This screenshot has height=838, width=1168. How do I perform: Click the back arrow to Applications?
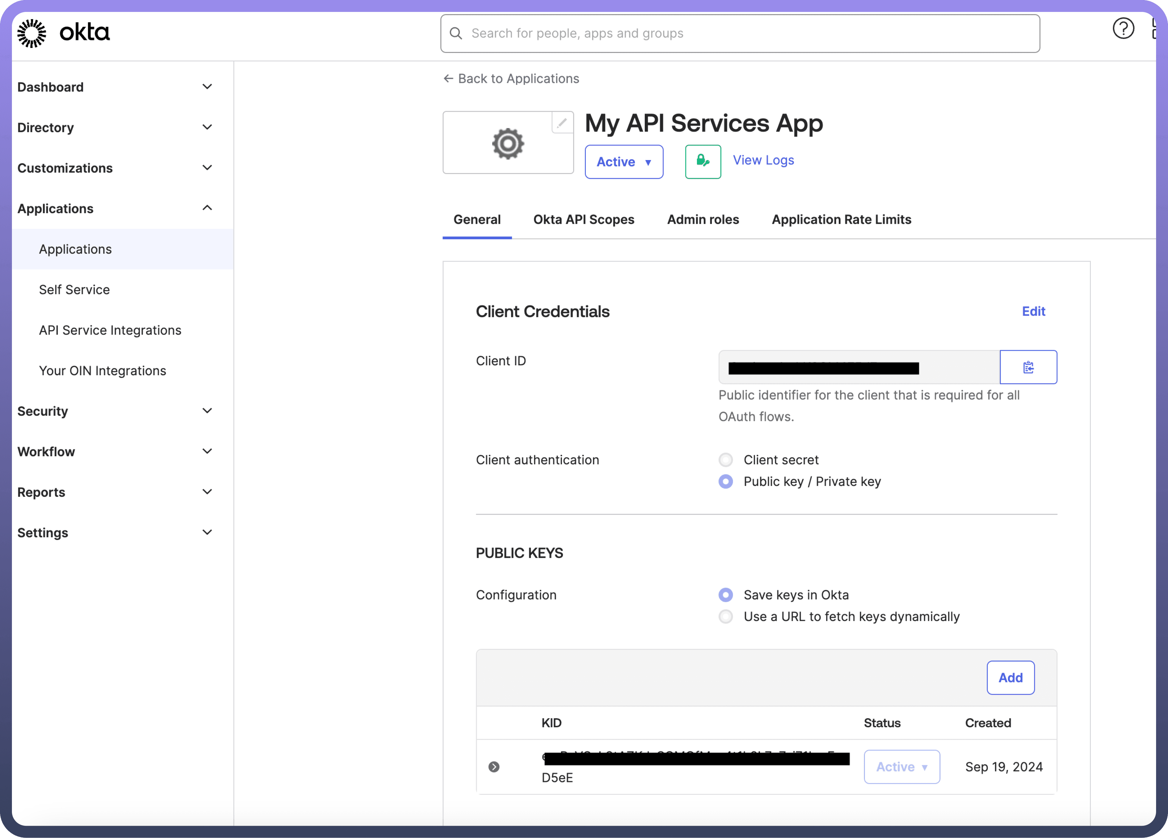(x=448, y=78)
